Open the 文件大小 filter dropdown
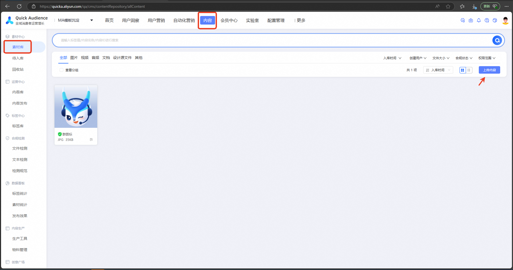Viewport: 513px width, 270px height. [x=441, y=58]
